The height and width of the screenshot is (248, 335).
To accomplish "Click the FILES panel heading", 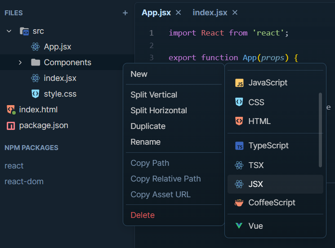I will 13,13.
